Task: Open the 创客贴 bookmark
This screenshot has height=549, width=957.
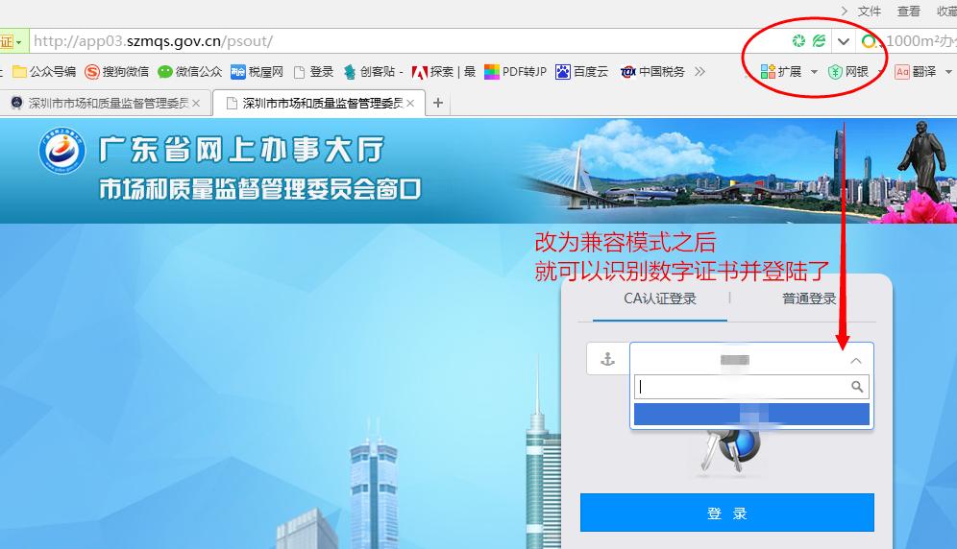Action: (x=373, y=72)
